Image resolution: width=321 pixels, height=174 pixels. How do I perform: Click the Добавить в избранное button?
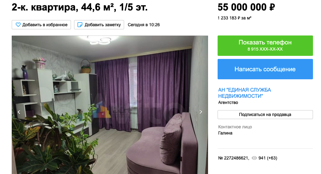41,25
